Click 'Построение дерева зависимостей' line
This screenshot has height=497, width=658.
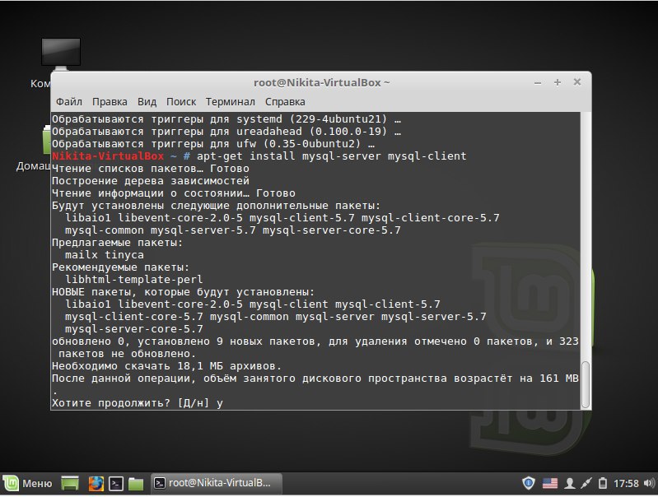(x=150, y=181)
